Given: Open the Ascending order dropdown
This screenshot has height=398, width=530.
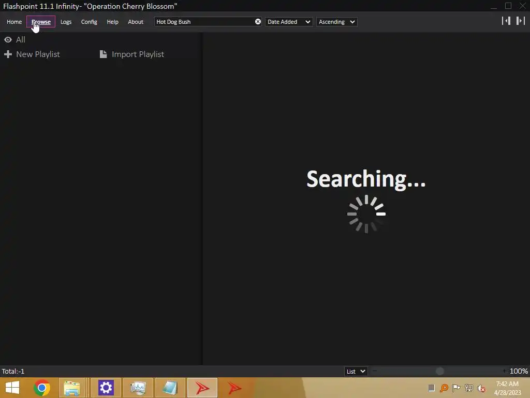Looking at the screenshot, I should pos(336,22).
